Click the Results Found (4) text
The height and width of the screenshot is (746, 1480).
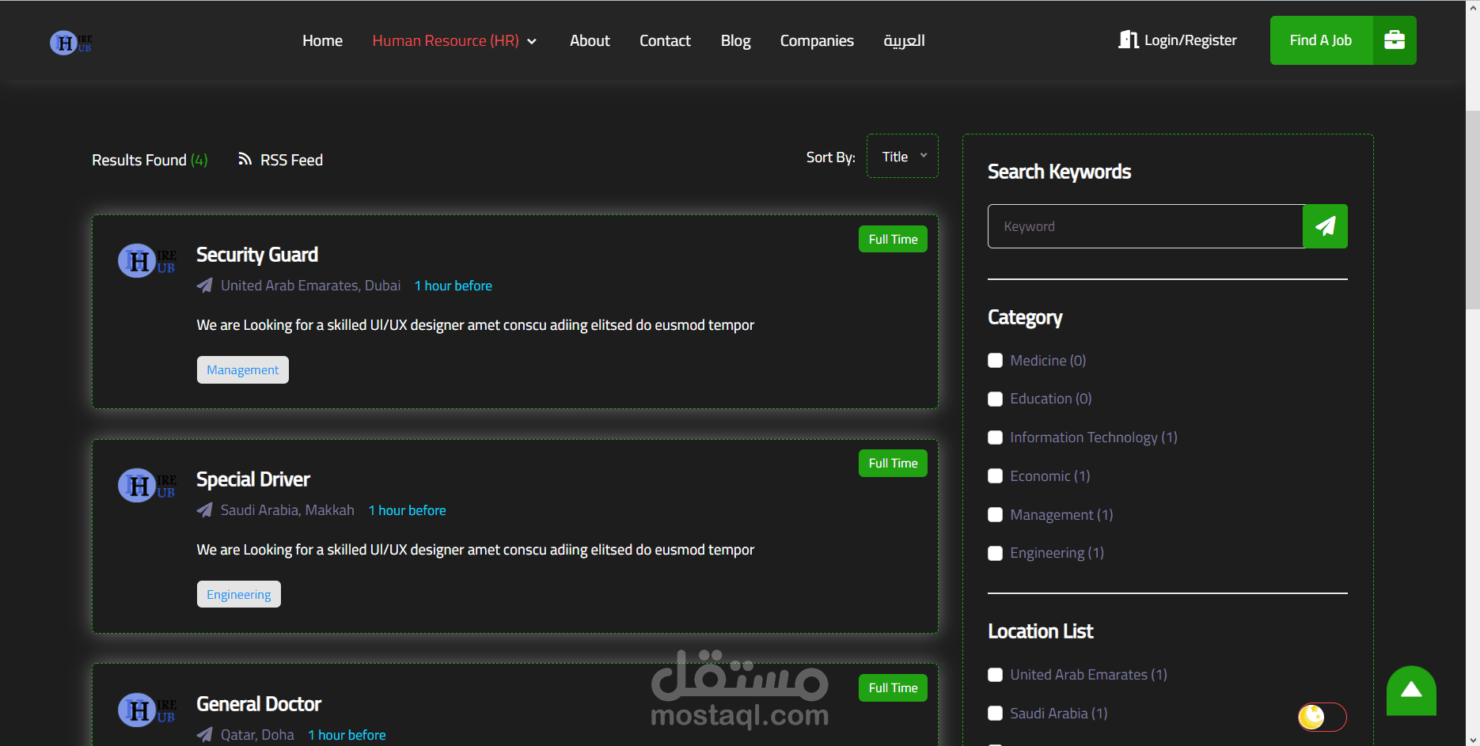150,160
